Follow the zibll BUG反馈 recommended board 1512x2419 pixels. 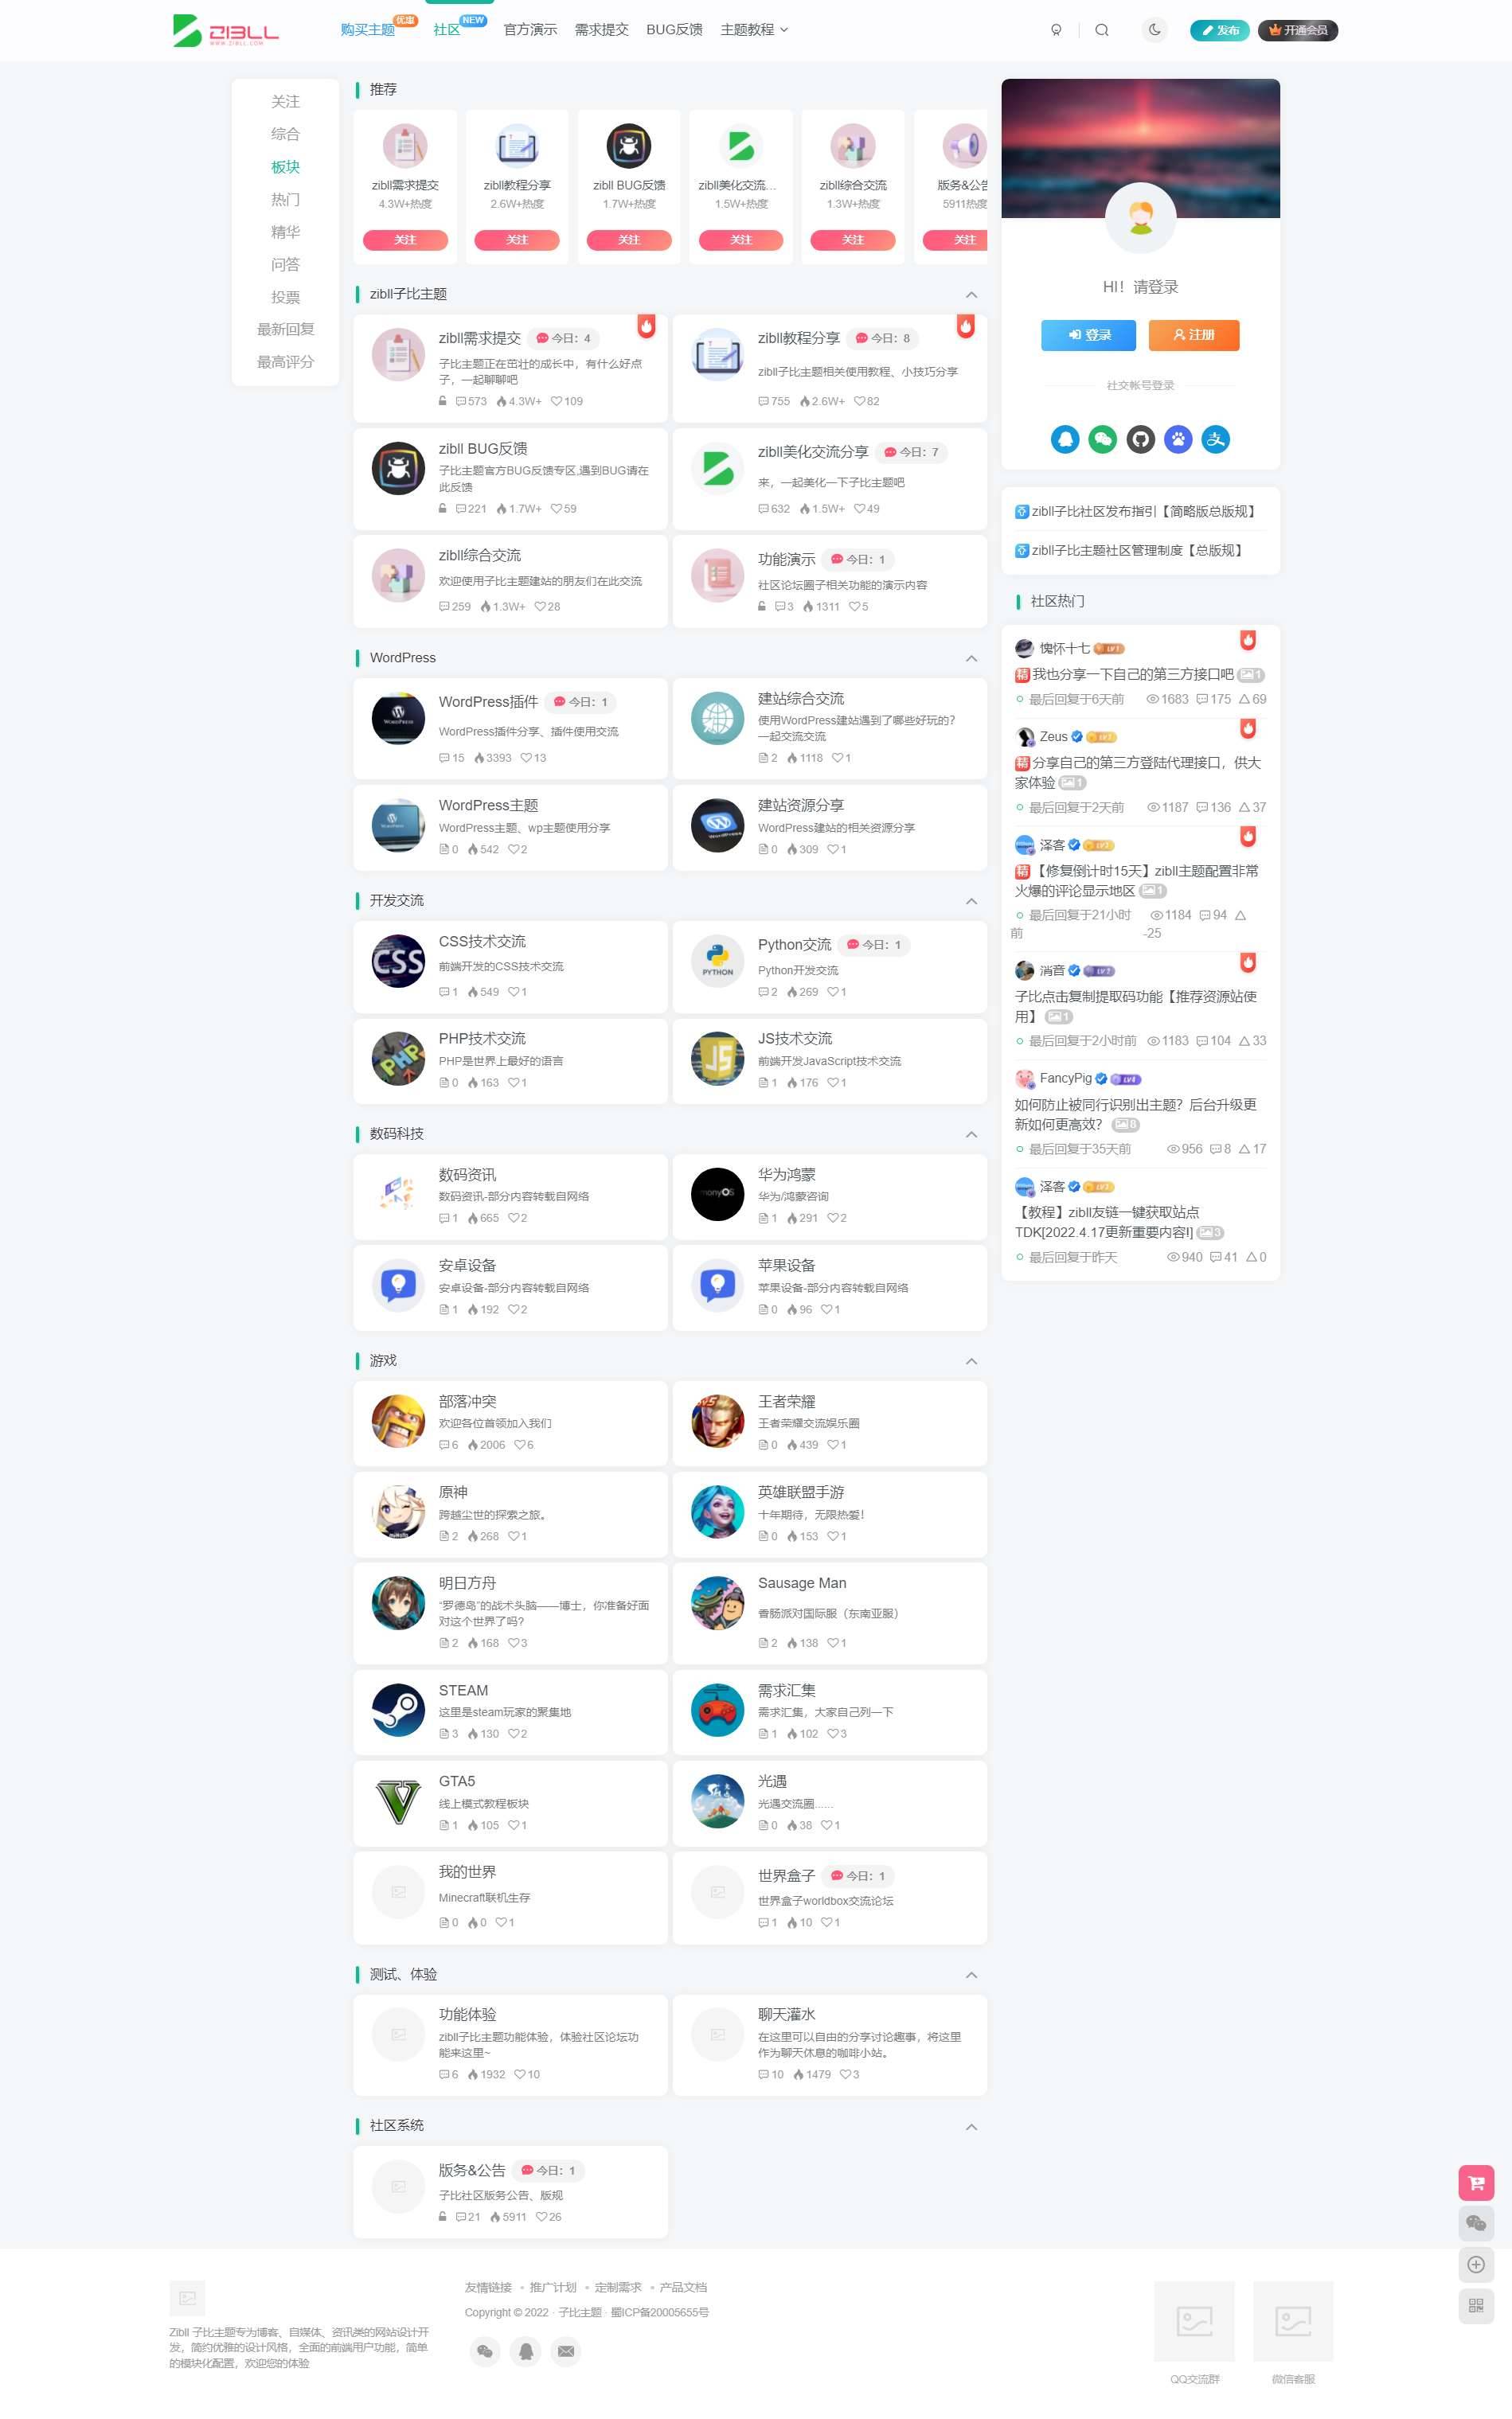click(629, 240)
